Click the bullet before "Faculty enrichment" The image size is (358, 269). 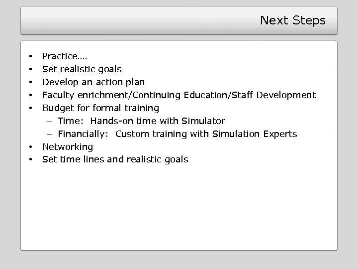pos(30,95)
